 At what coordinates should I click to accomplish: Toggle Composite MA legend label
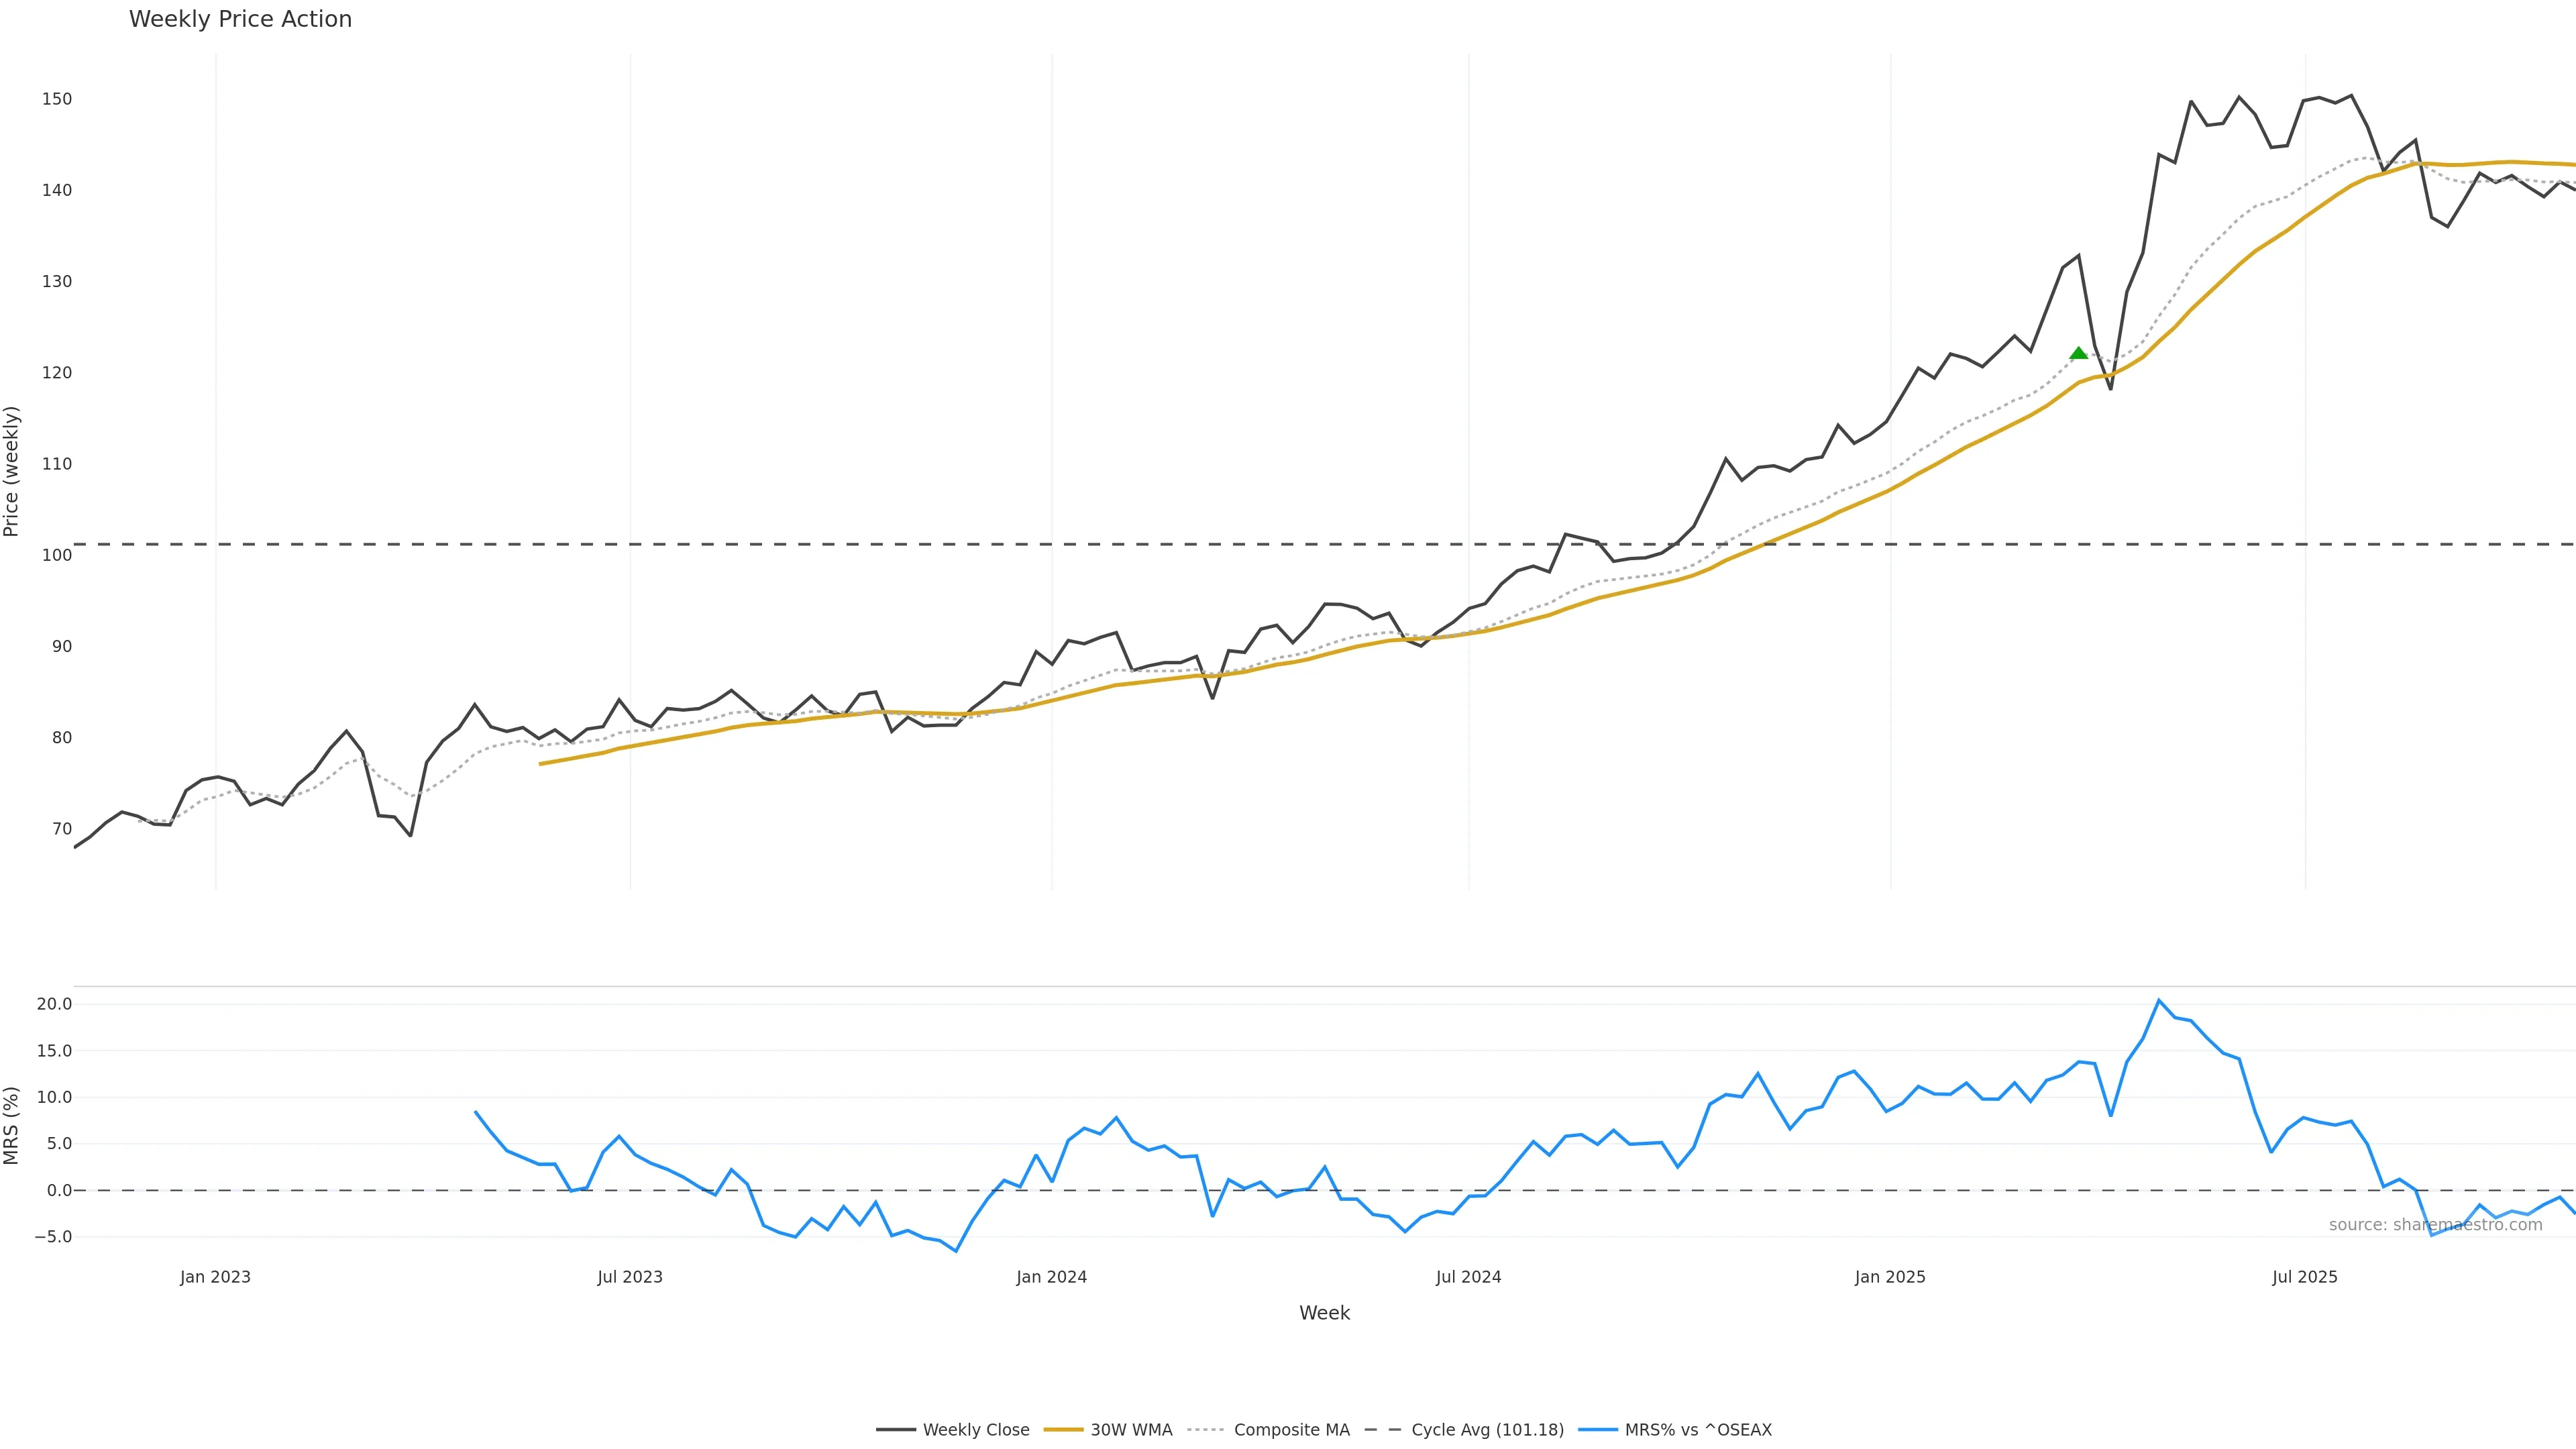1291,1430
